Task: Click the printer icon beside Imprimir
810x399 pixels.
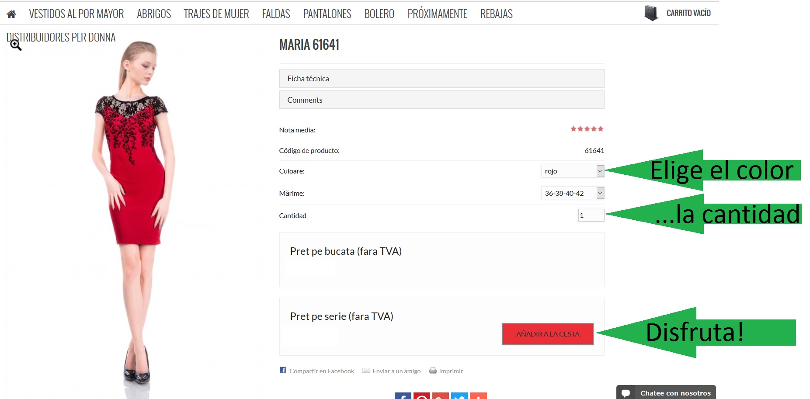Action: 433,371
